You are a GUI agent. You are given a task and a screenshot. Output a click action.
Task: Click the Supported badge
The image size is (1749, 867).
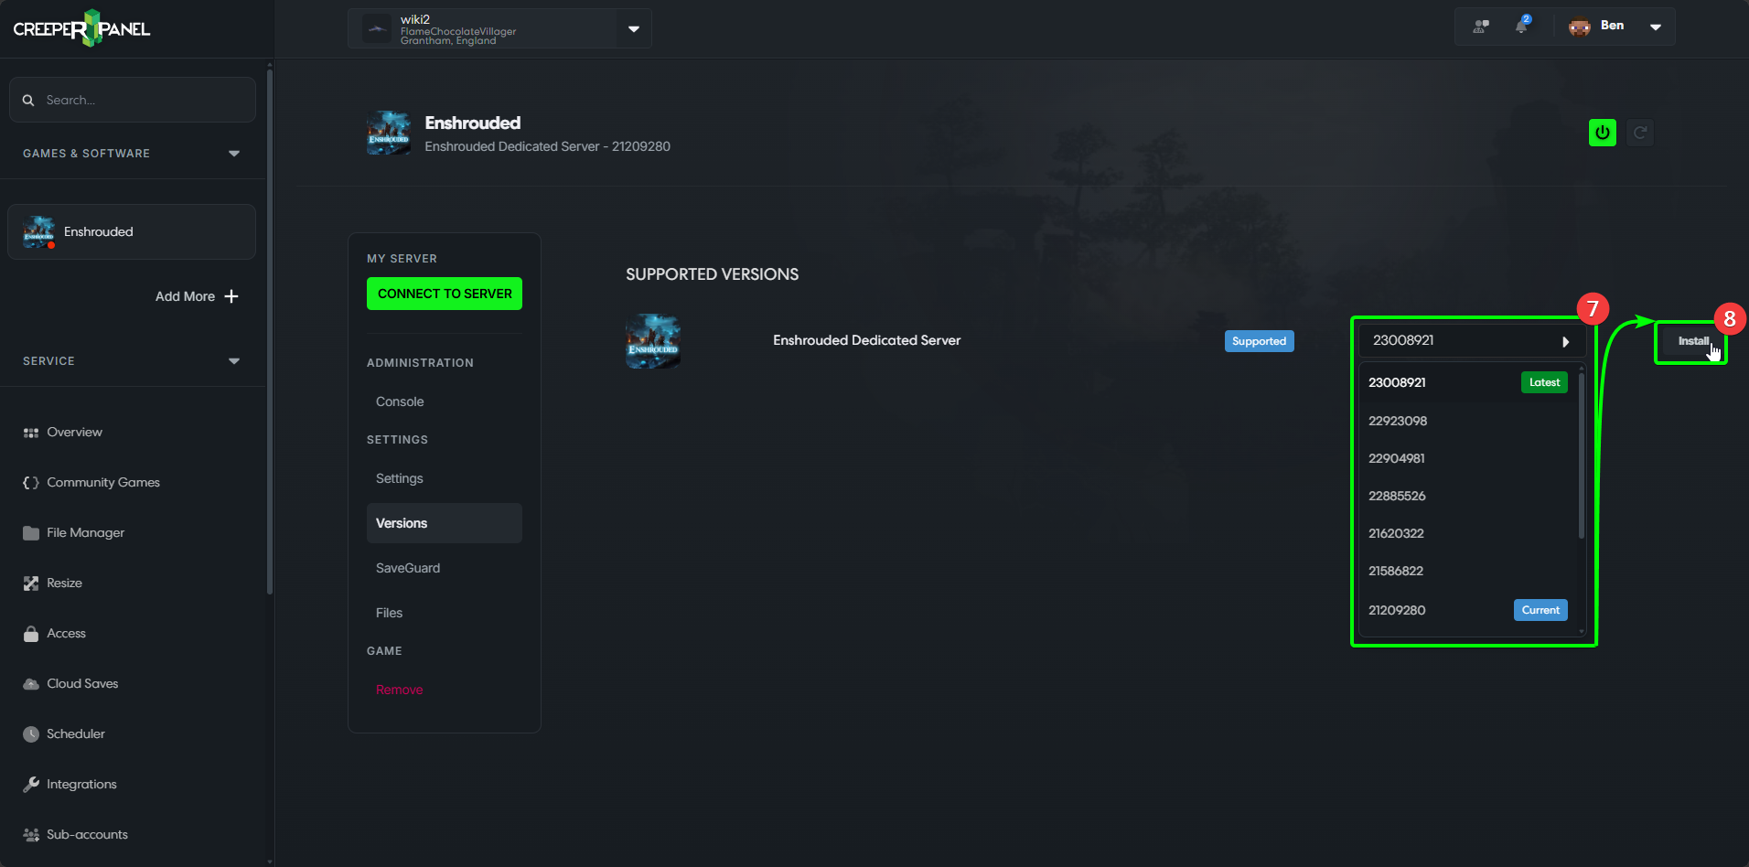(1259, 341)
